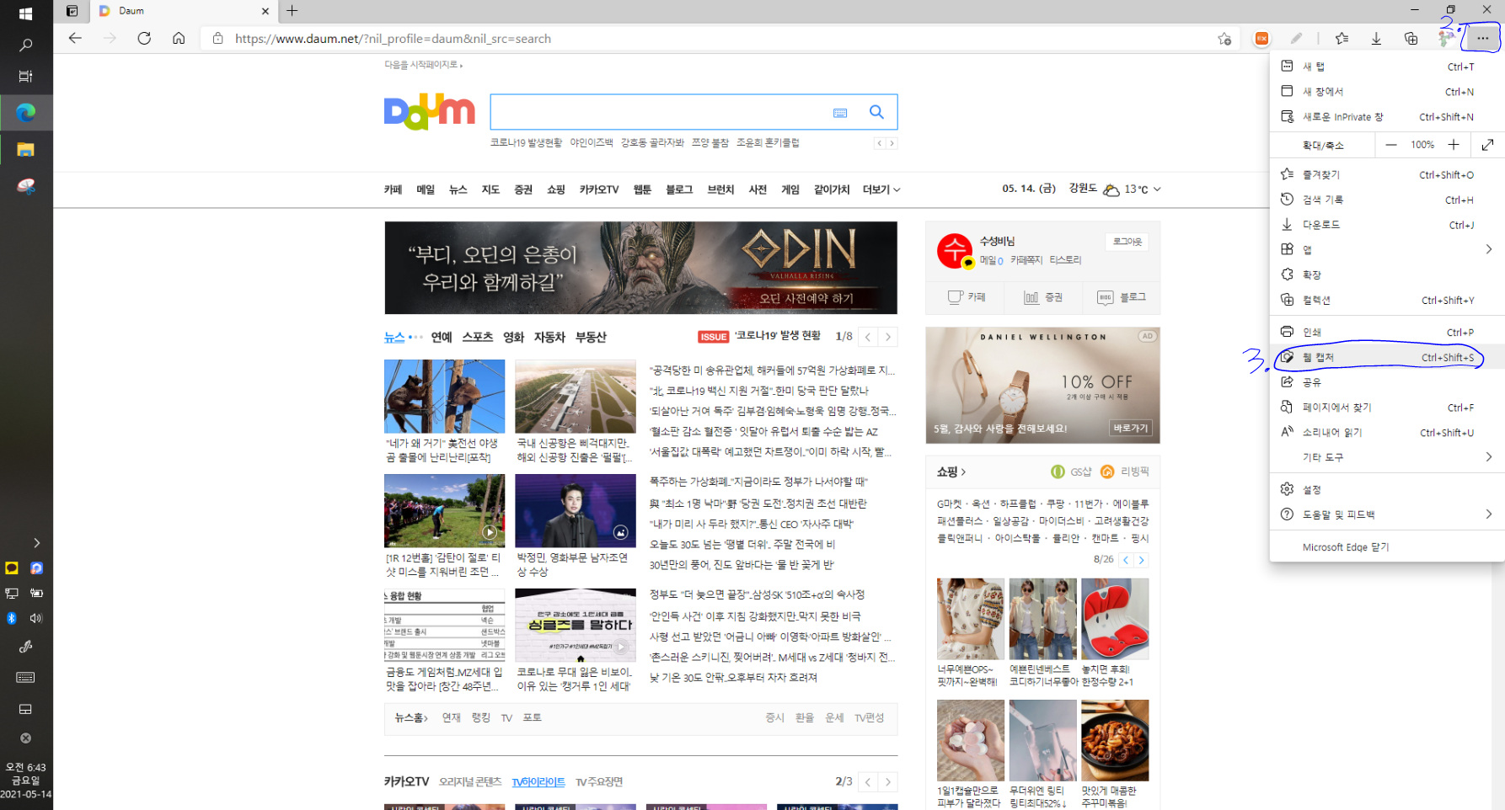The height and width of the screenshot is (810, 1505).
Task: Choose Microsoft Edge 닫기 menu item
Action: point(1386,547)
